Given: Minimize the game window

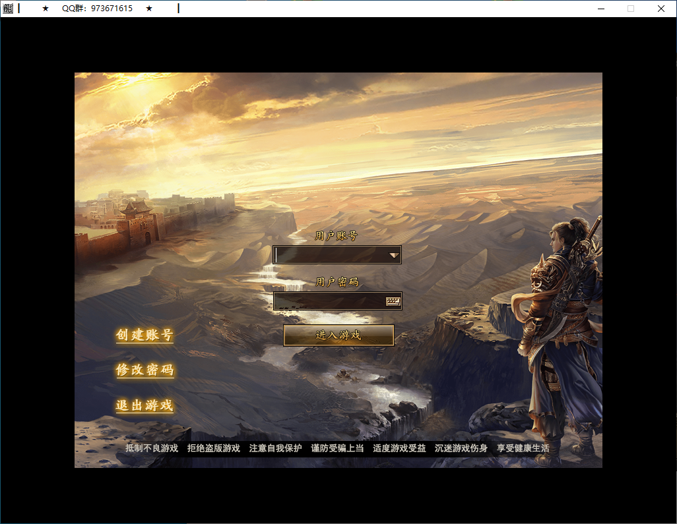Looking at the screenshot, I should (x=601, y=9).
